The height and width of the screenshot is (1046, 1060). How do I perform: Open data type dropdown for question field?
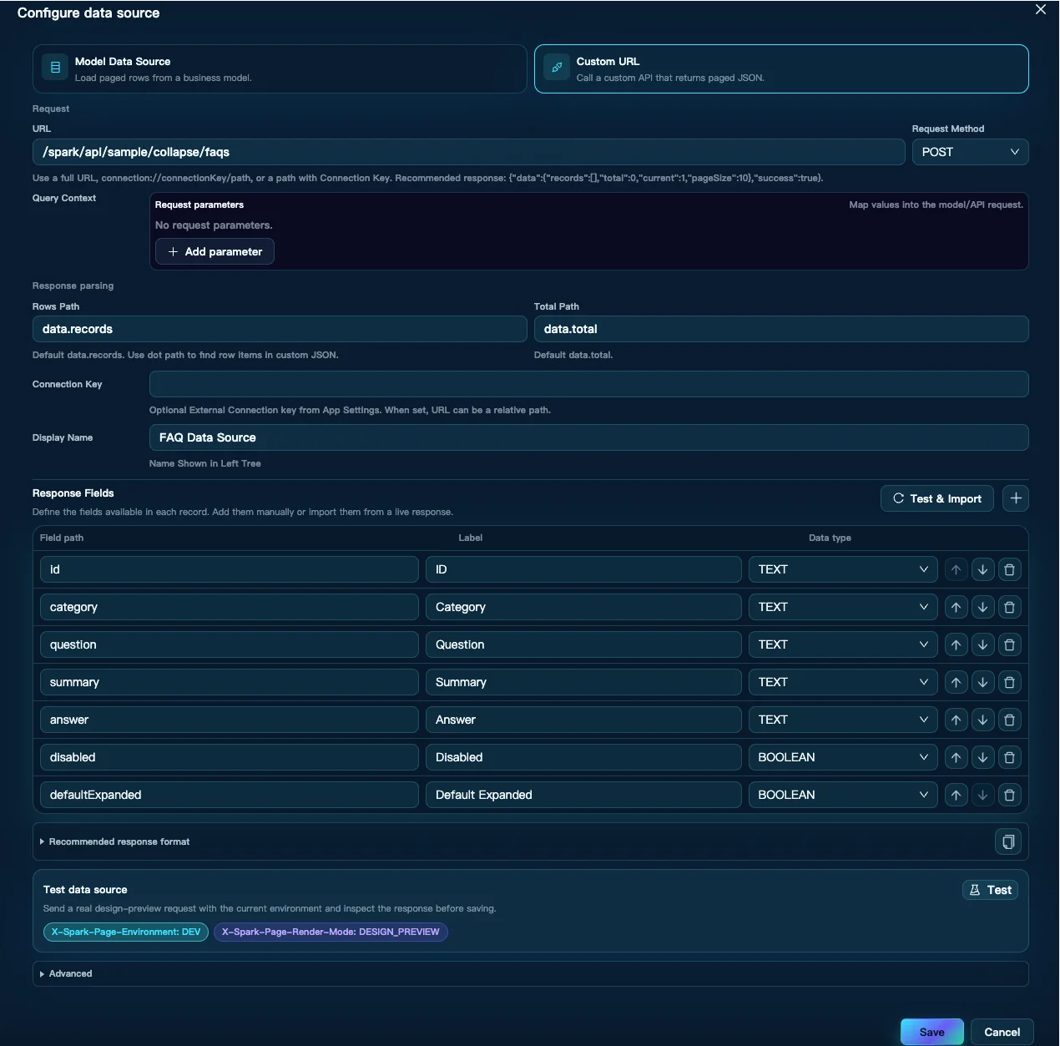point(843,644)
